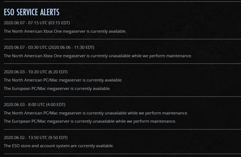
Task: Select the 2020.06.03 8:00 UTC timestamp
Action: [x=35, y=105]
